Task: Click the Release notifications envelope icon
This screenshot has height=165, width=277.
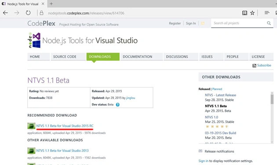Action: tap(200, 151)
